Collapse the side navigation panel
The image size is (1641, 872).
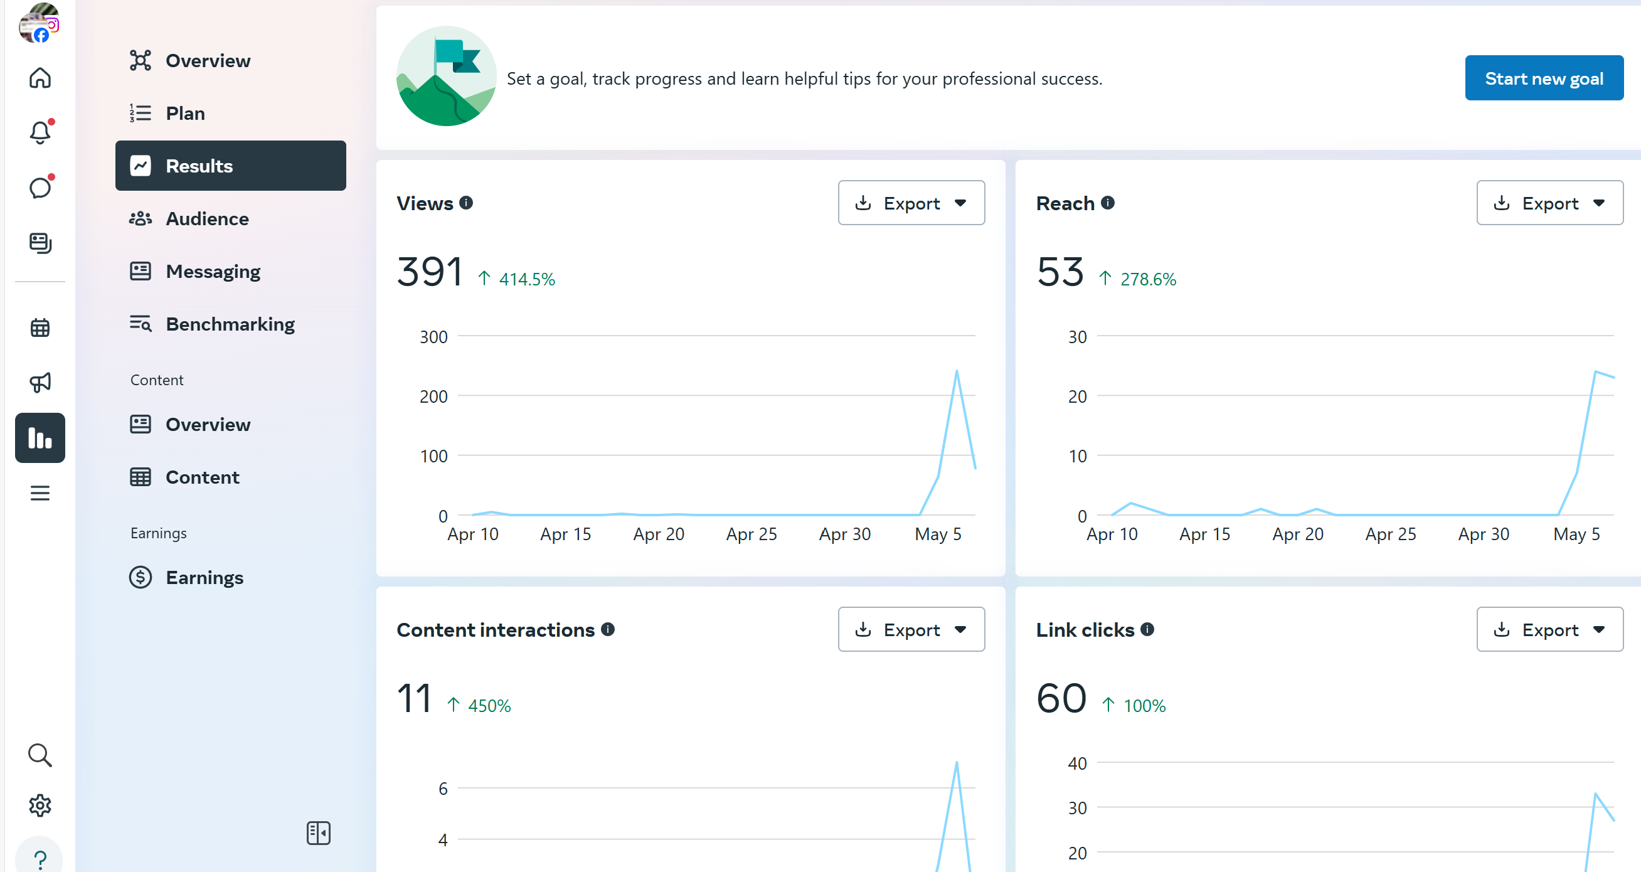click(x=318, y=832)
